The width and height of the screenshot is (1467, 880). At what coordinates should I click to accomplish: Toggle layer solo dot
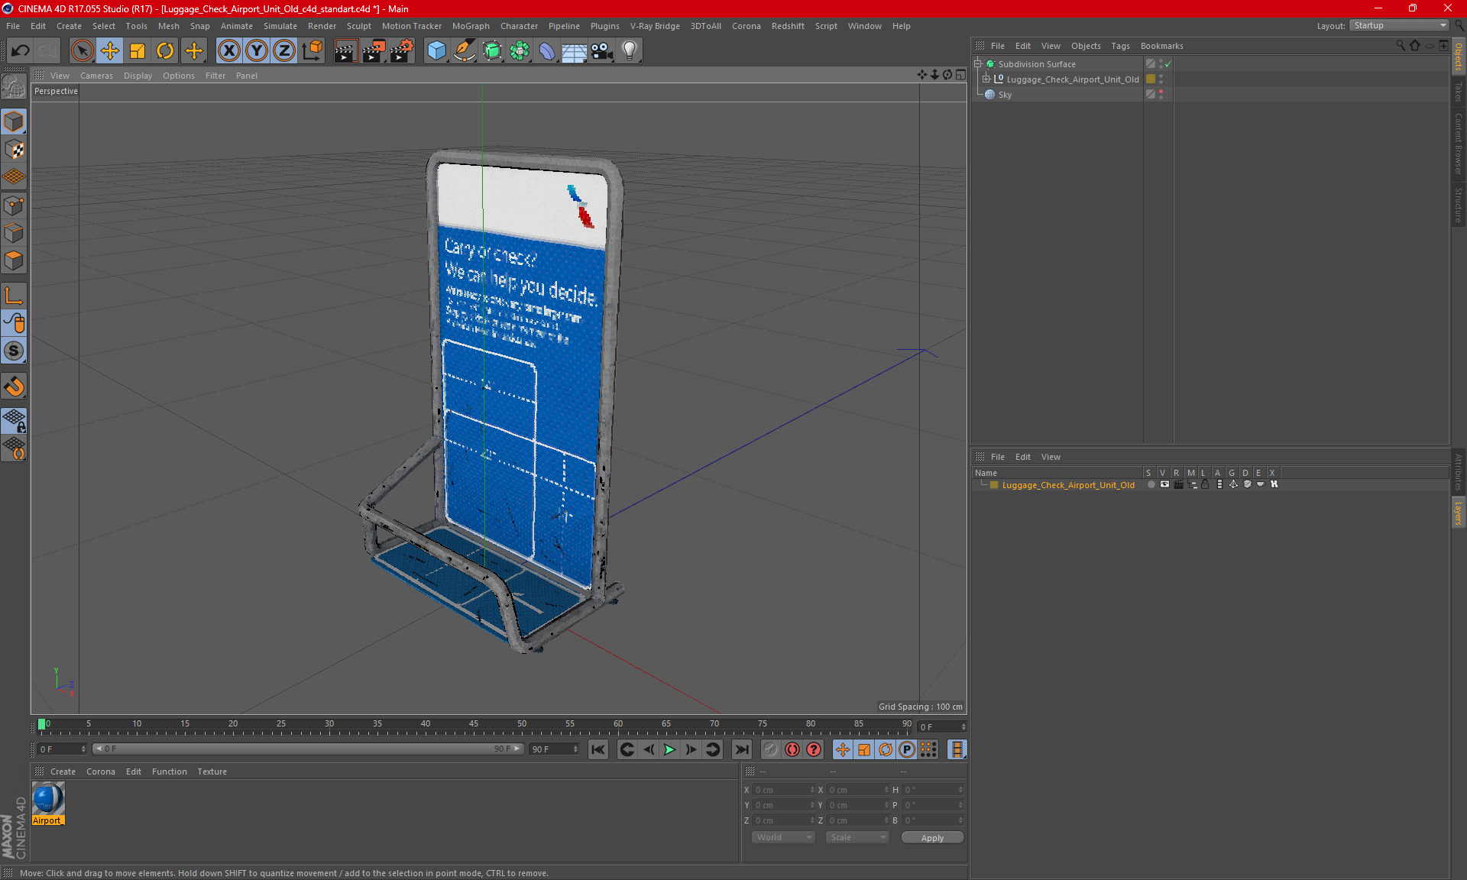[x=1151, y=484]
